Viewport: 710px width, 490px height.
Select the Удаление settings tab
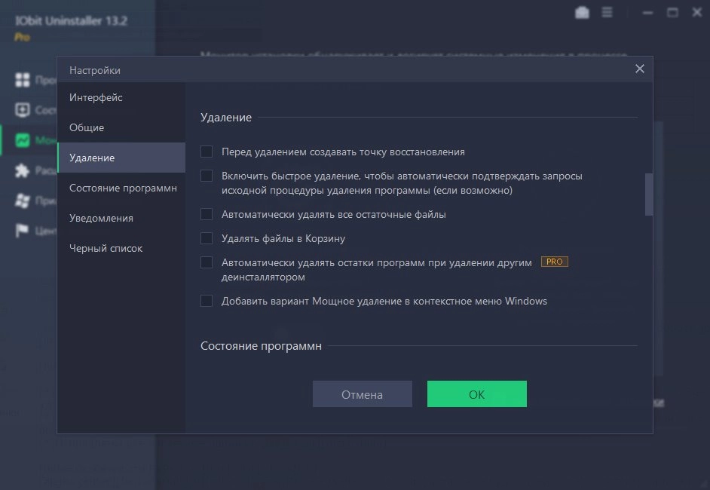point(121,158)
